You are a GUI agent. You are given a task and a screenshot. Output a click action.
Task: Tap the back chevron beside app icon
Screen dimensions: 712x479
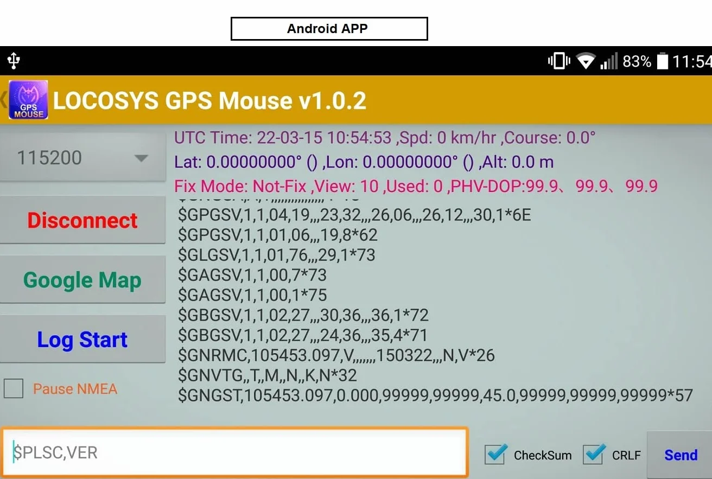click(x=3, y=100)
